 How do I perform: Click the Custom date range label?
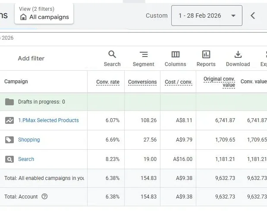click(x=157, y=16)
